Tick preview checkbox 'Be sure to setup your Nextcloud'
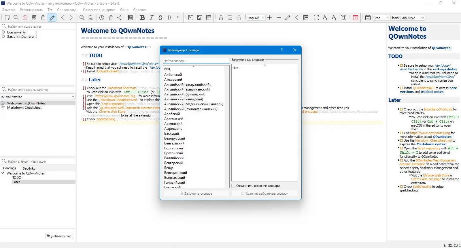Image resolution: width=461 pixels, height=248 pixels. click(x=401, y=65)
